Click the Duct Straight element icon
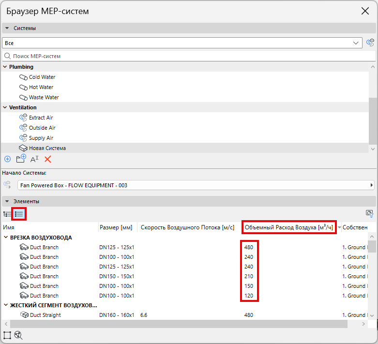The image size is (378, 344). [x=24, y=315]
